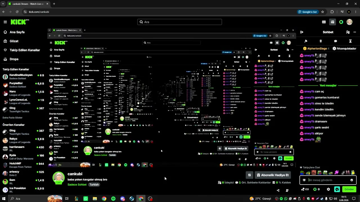
Task: Click the teal splat button beside Gönder
Action: click(x=337, y=189)
